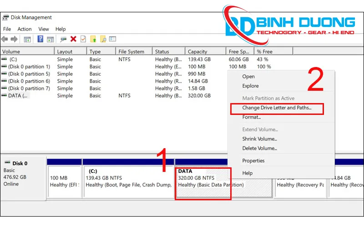This screenshot has width=364, height=228.
Task: Sort by the Free Sp... column header
Action: (240, 52)
